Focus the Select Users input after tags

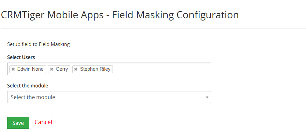161,69
